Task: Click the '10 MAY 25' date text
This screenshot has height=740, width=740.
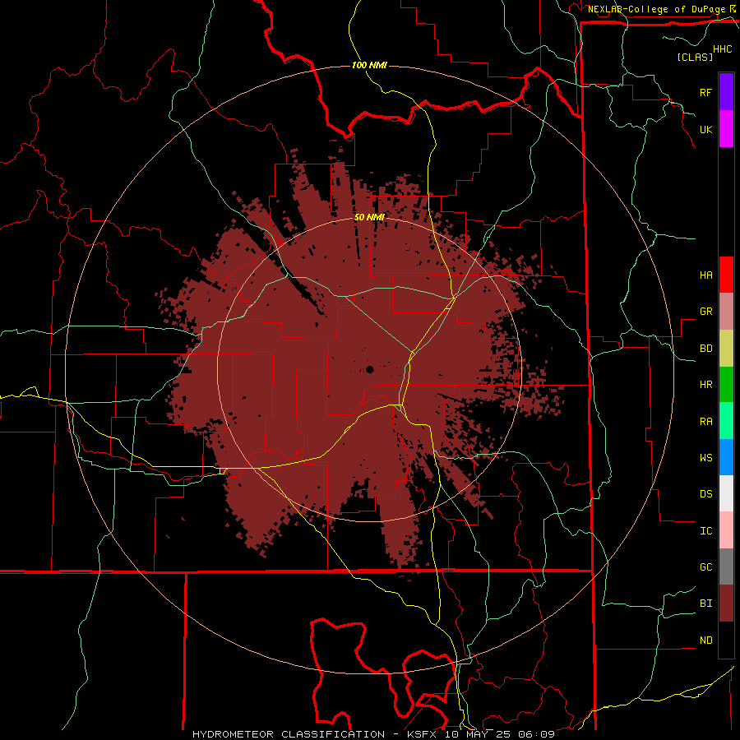Action: pyautogui.click(x=476, y=734)
